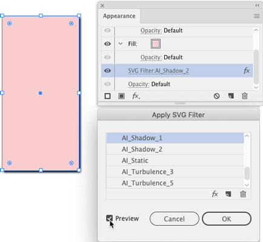Uncheck the Preview checkbox
This screenshot has width=263, height=242.
tap(109, 218)
